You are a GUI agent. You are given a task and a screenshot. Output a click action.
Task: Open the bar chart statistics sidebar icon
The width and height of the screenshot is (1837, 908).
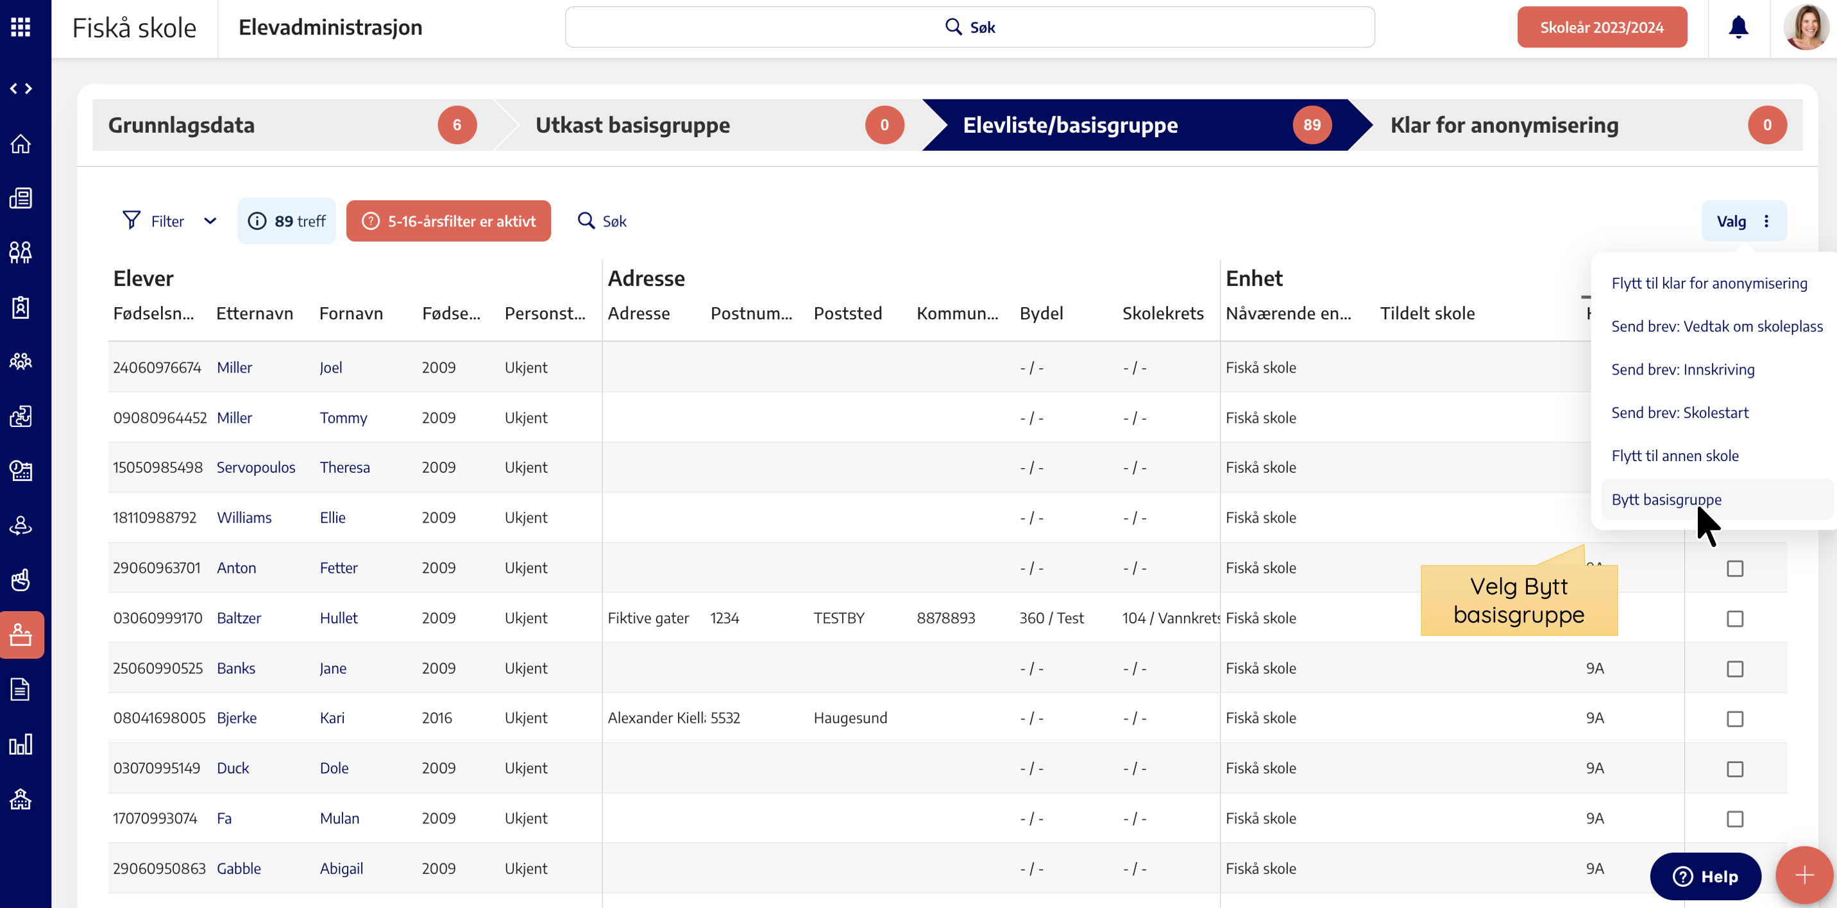pyautogui.click(x=21, y=744)
